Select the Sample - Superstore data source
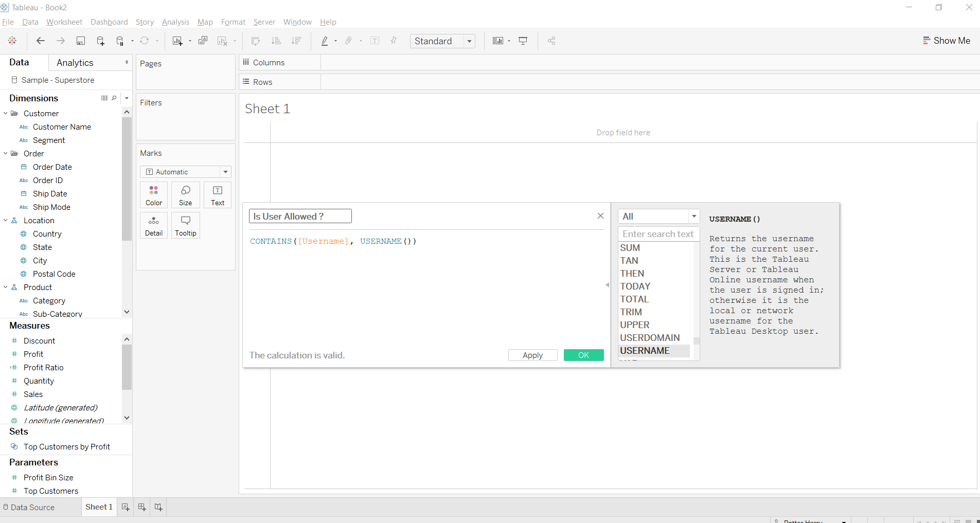The height and width of the screenshot is (523, 980). [58, 80]
